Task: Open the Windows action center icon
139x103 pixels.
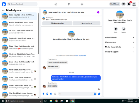Action: click(x=136, y=101)
